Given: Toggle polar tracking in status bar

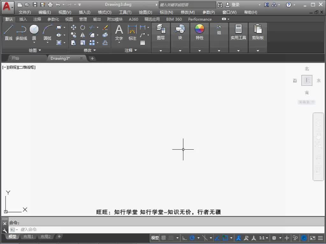Looking at the screenshot, I should pos(192,238).
